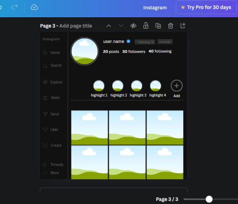The height and width of the screenshot is (204, 238).
Task: Select the More hamburger icon in design
Action: click(x=45, y=173)
